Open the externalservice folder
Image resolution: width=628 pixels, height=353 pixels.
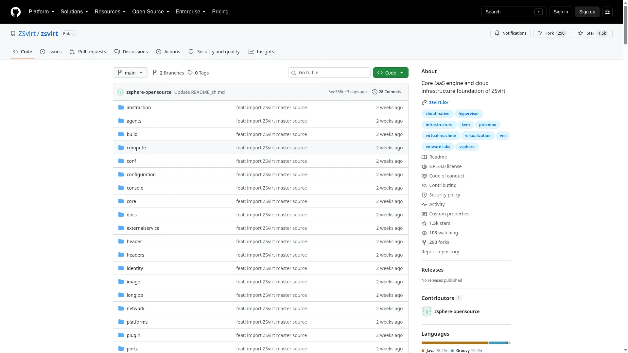(143, 228)
